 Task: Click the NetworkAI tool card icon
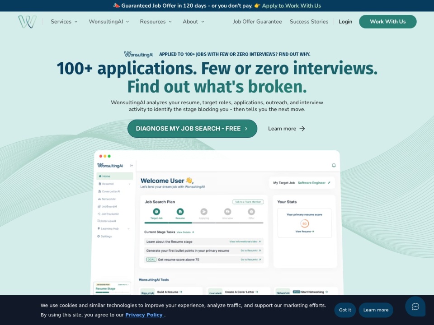tap(283, 292)
